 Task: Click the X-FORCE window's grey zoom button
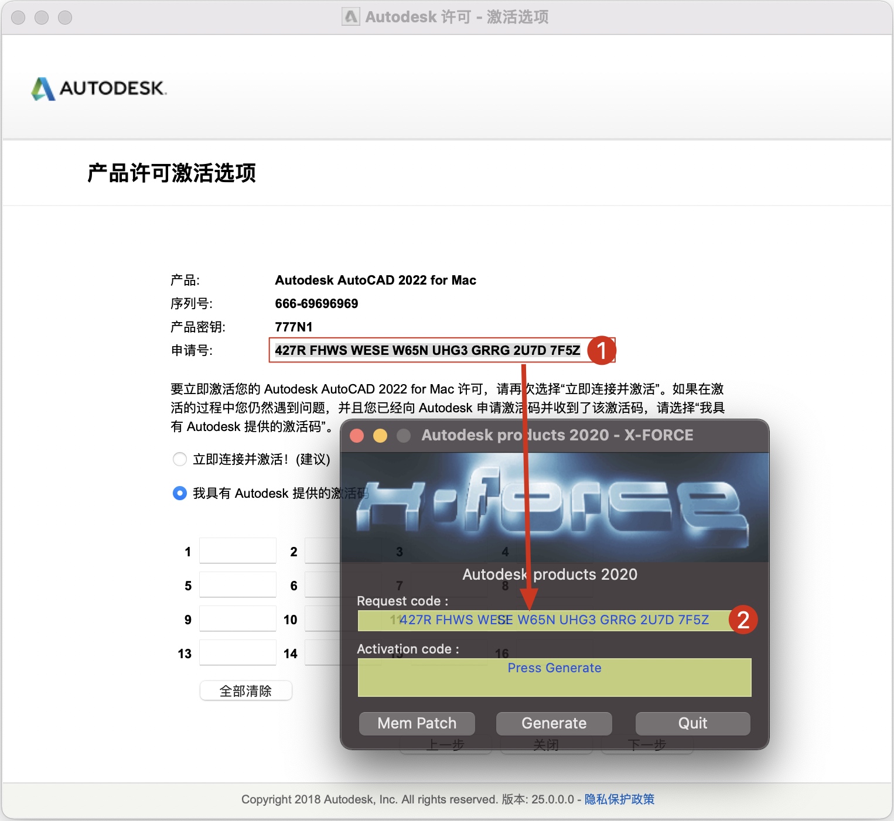tap(404, 436)
